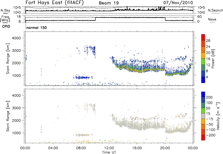Click the "50" label on velocity color bar
Image resolution: width=223 pixels, height=154 pixels.
(x=208, y=108)
